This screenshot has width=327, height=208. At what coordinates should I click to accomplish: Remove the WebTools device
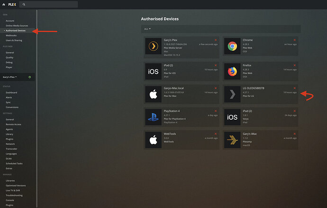(216, 134)
